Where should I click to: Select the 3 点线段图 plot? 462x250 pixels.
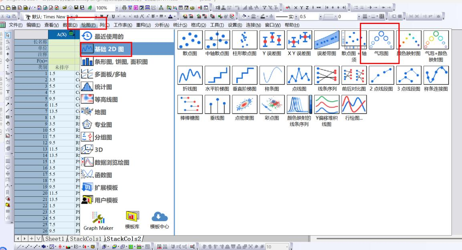[409, 75]
